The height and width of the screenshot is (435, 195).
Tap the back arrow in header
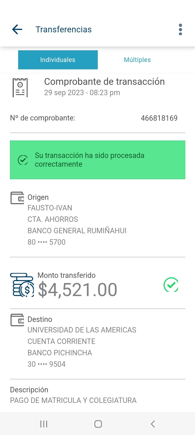tap(17, 29)
